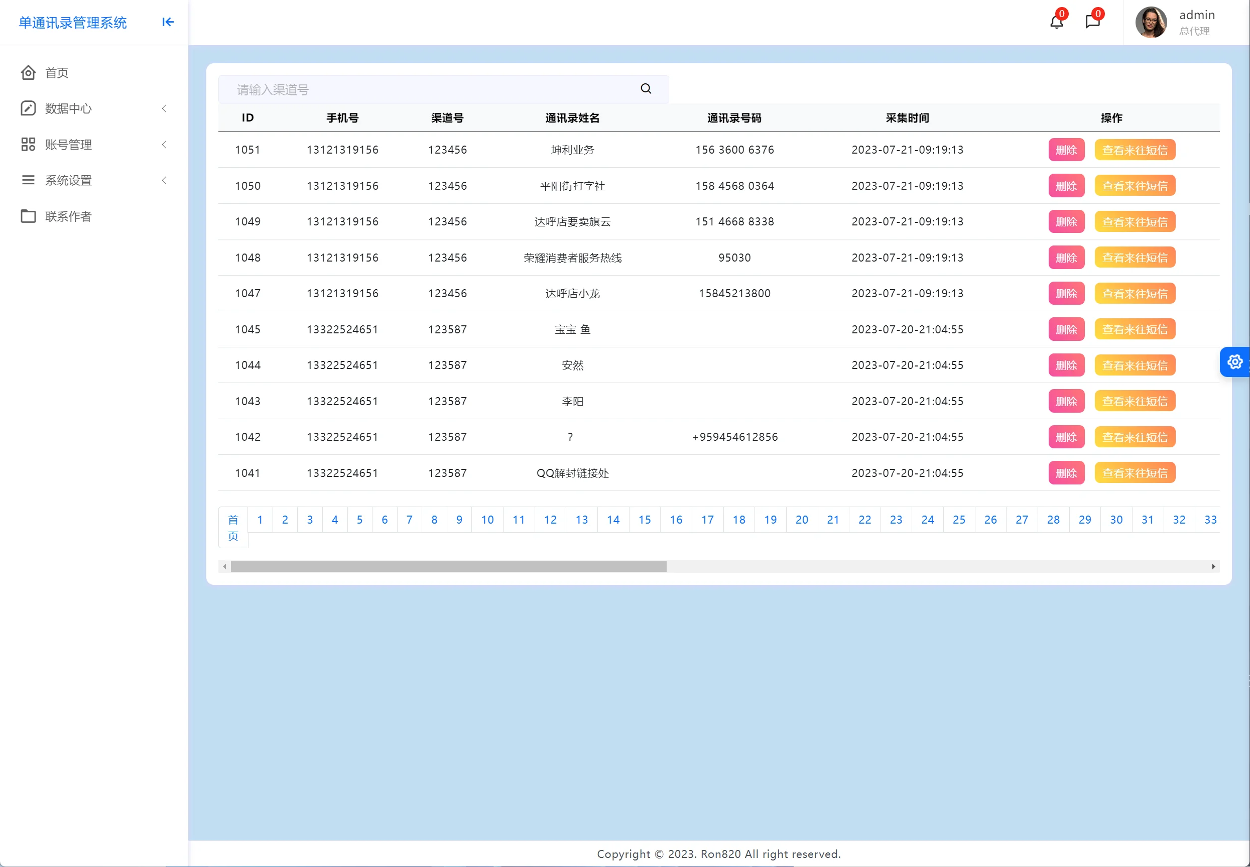Click the admin avatar picture
Image resolution: width=1250 pixels, height=867 pixels.
coord(1151,23)
